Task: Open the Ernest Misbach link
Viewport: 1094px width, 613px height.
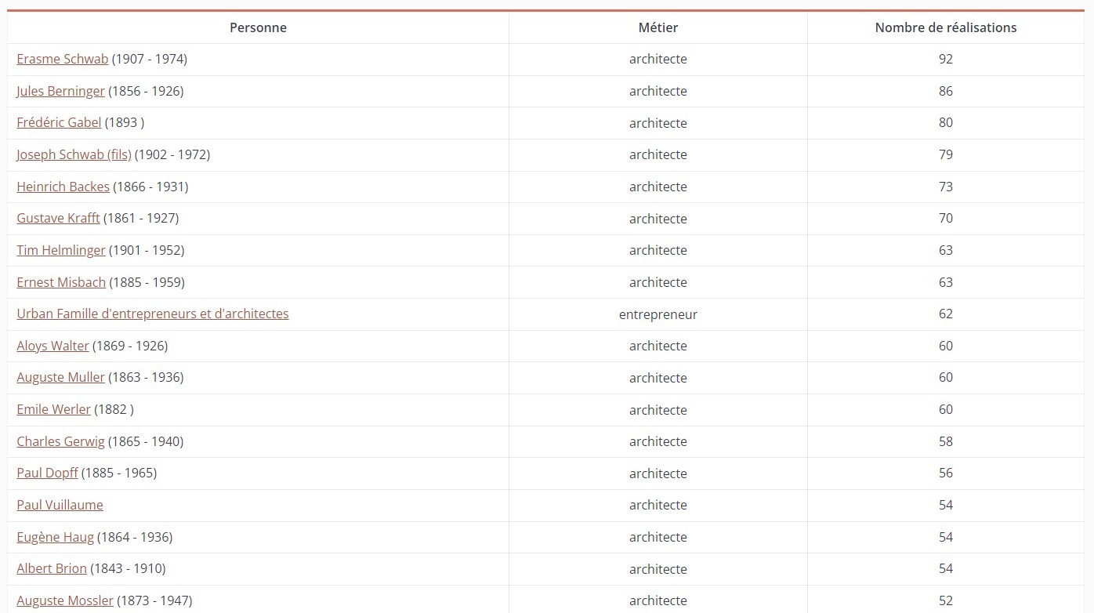Action: pos(61,282)
